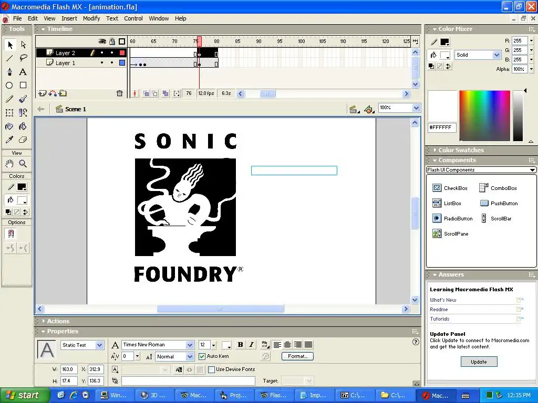
Task: Enable Use Device Fonts checkbox
Action: (212, 369)
